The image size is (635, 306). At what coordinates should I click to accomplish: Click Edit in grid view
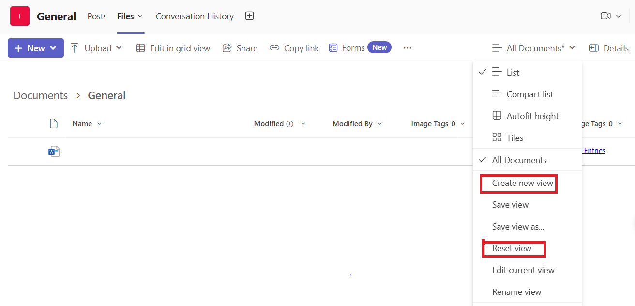(x=173, y=48)
